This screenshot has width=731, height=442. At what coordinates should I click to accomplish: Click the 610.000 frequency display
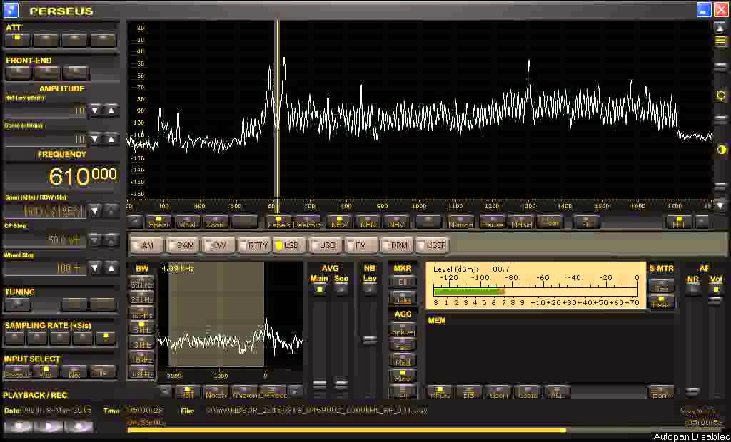pos(83,176)
